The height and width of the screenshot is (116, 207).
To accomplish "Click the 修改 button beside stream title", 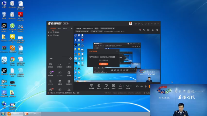I will [x=97, y=28].
